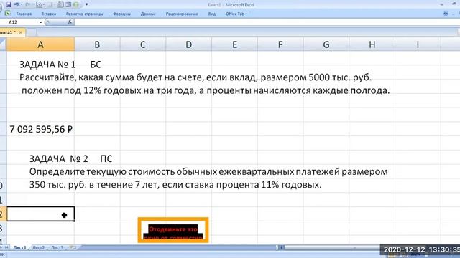Click the line starting with положен под 12% годовых
The image size is (460, 258).
pyautogui.click(x=206, y=91)
